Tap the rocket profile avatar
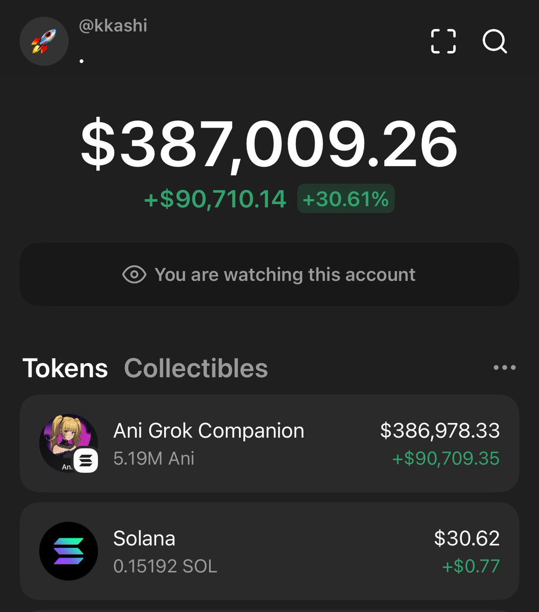 pyautogui.click(x=44, y=41)
